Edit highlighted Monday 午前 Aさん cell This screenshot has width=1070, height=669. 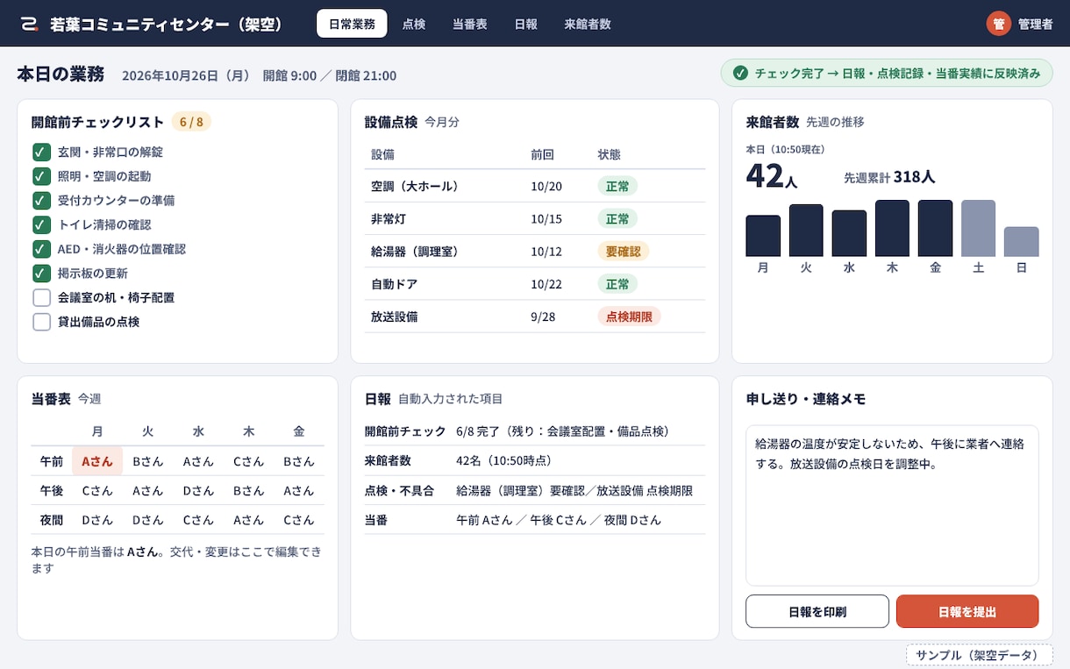point(97,461)
